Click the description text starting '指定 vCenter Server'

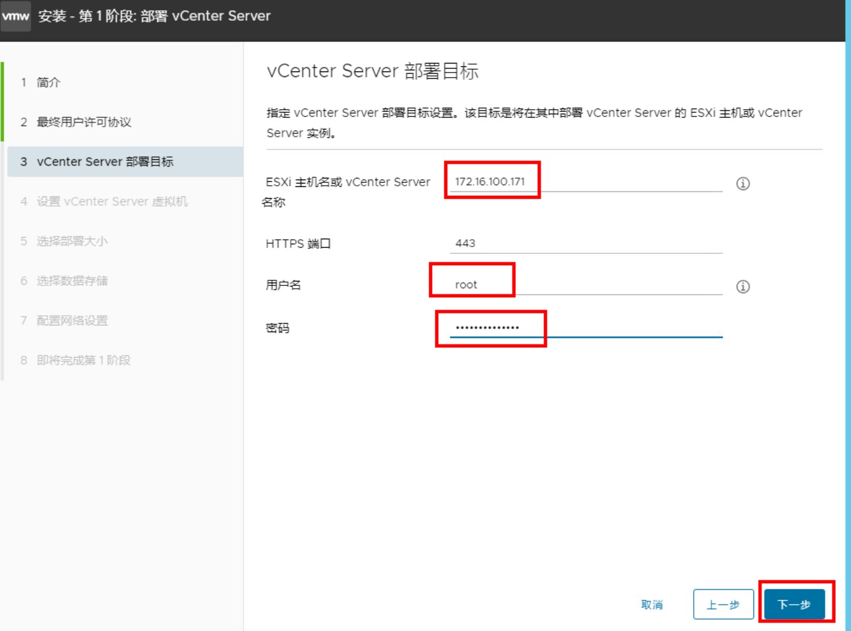534,123
